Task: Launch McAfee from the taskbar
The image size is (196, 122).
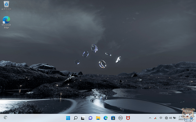Action: (x=128, y=118)
